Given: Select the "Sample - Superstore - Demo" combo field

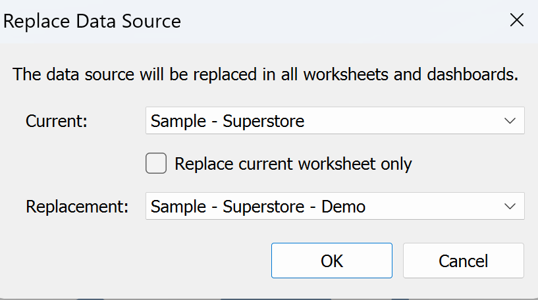Looking at the screenshot, I should pos(258,207).
